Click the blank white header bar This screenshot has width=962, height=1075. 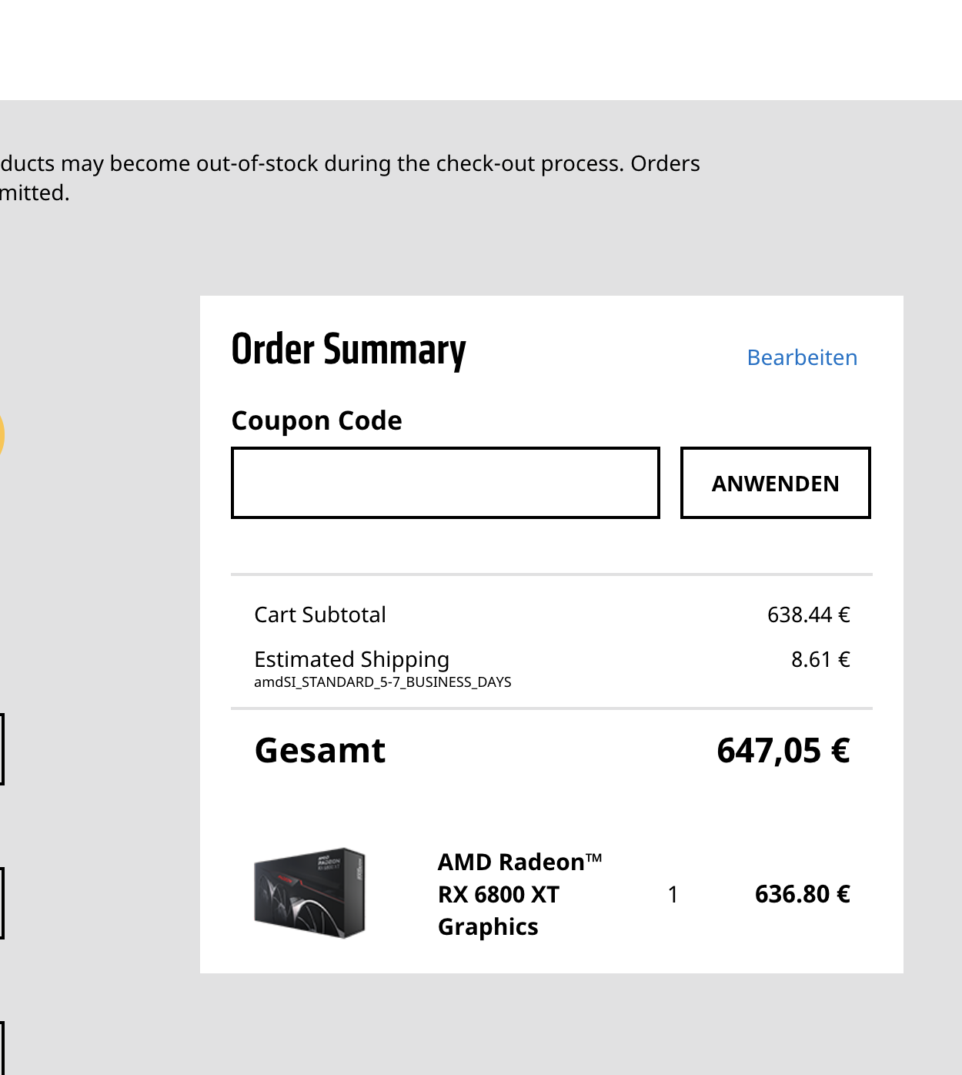[x=481, y=50]
